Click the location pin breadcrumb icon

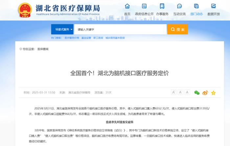(x=21, y=49)
